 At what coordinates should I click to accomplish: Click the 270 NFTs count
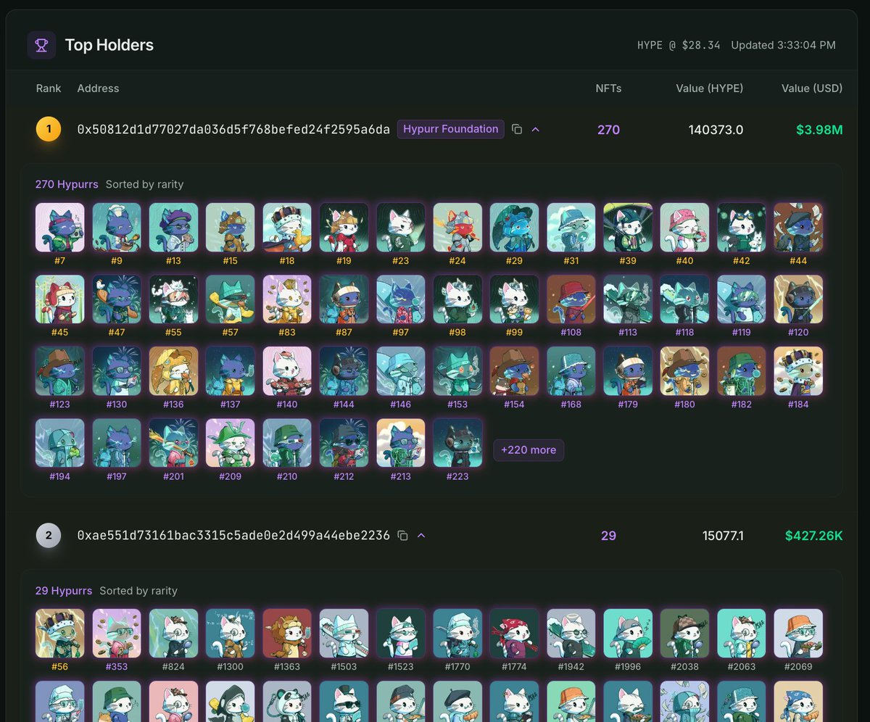click(x=608, y=130)
